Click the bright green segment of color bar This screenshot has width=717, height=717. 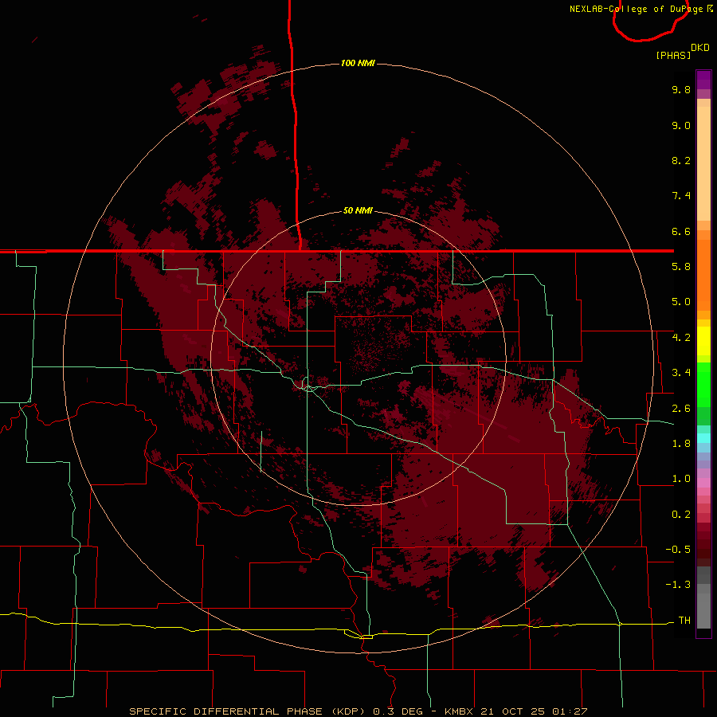pos(703,384)
